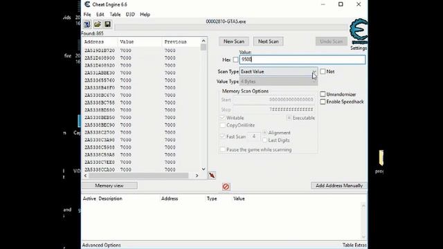Click the Value column header in results
This screenshot has width=443, height=249.
pyautogui.click(x=140, y=41)
